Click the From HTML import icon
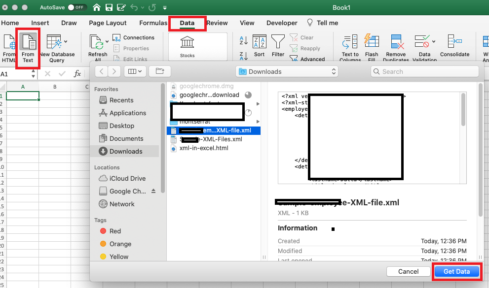Screen dimensions: 489x288 [9, 42]
